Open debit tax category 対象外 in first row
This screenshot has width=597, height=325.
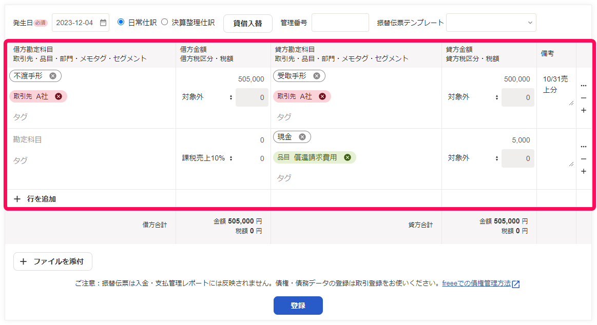tap(207, 97)
